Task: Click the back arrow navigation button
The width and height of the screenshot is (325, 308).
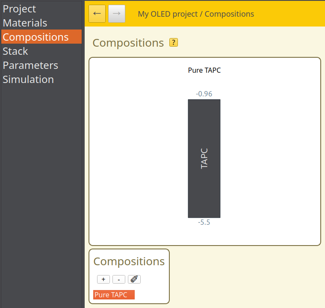Action: pyautogui.click(x=97, y=14)
